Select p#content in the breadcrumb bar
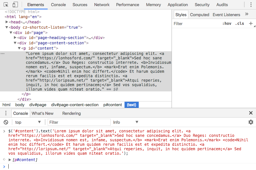The height and width of the screenshot is (170, 256). click(113, 105)
